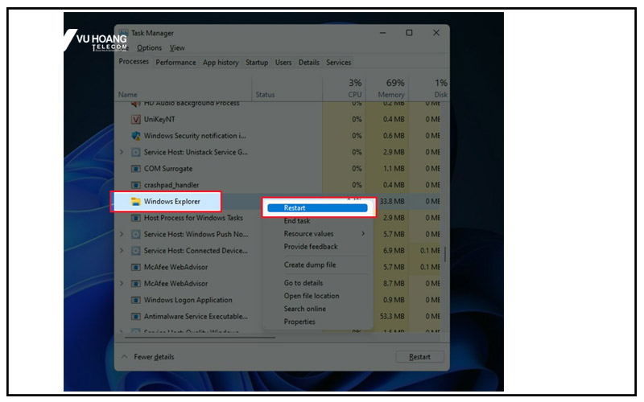Expand Service Host: Connected Device group
Screen dimensions: 644x402
point(122,251)
